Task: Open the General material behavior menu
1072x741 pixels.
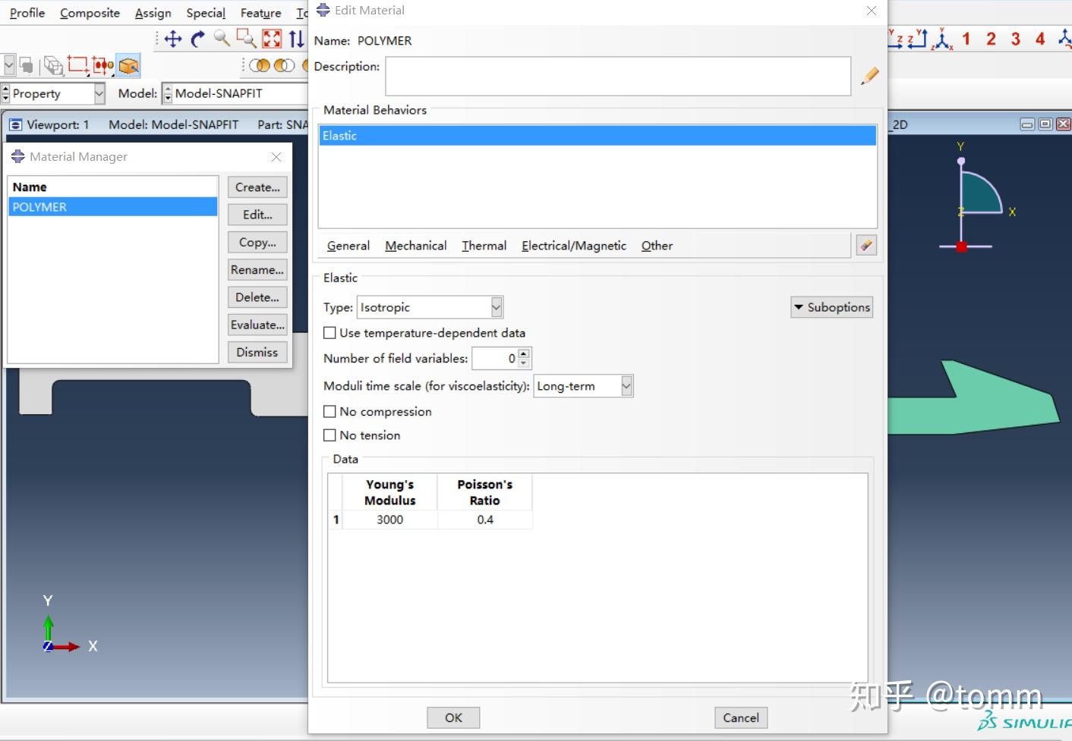Action: pos(348,246)
